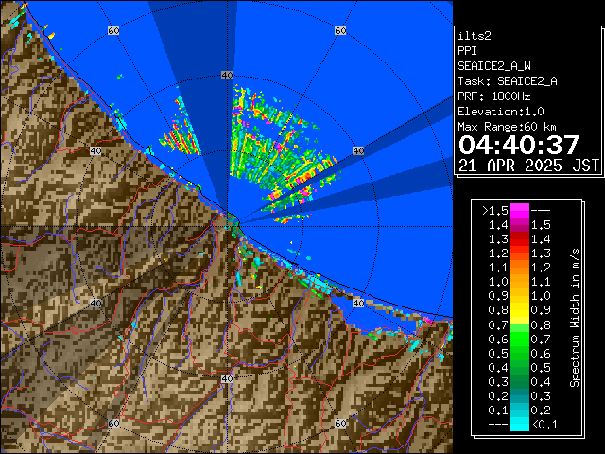Click the Max Range:60 km text

[507, 127]
